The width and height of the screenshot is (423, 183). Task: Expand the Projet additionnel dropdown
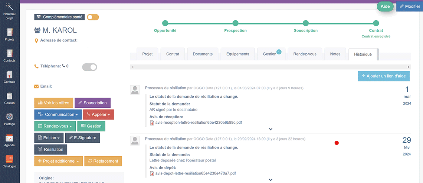[58, 161]
